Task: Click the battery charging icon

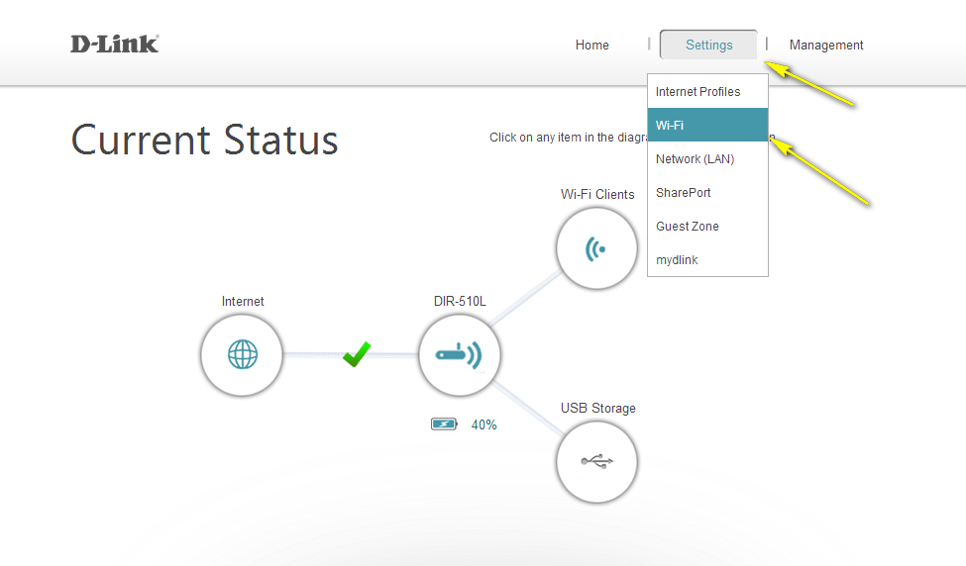Action: tap(444, 424)
